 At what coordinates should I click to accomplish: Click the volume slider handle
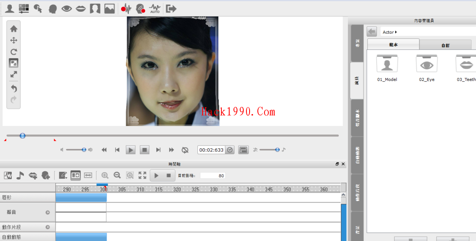[84, 149]
